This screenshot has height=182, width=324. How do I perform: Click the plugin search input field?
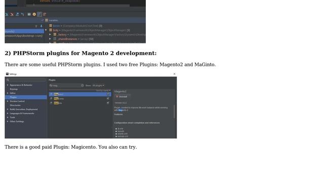[x=66, y=85]
